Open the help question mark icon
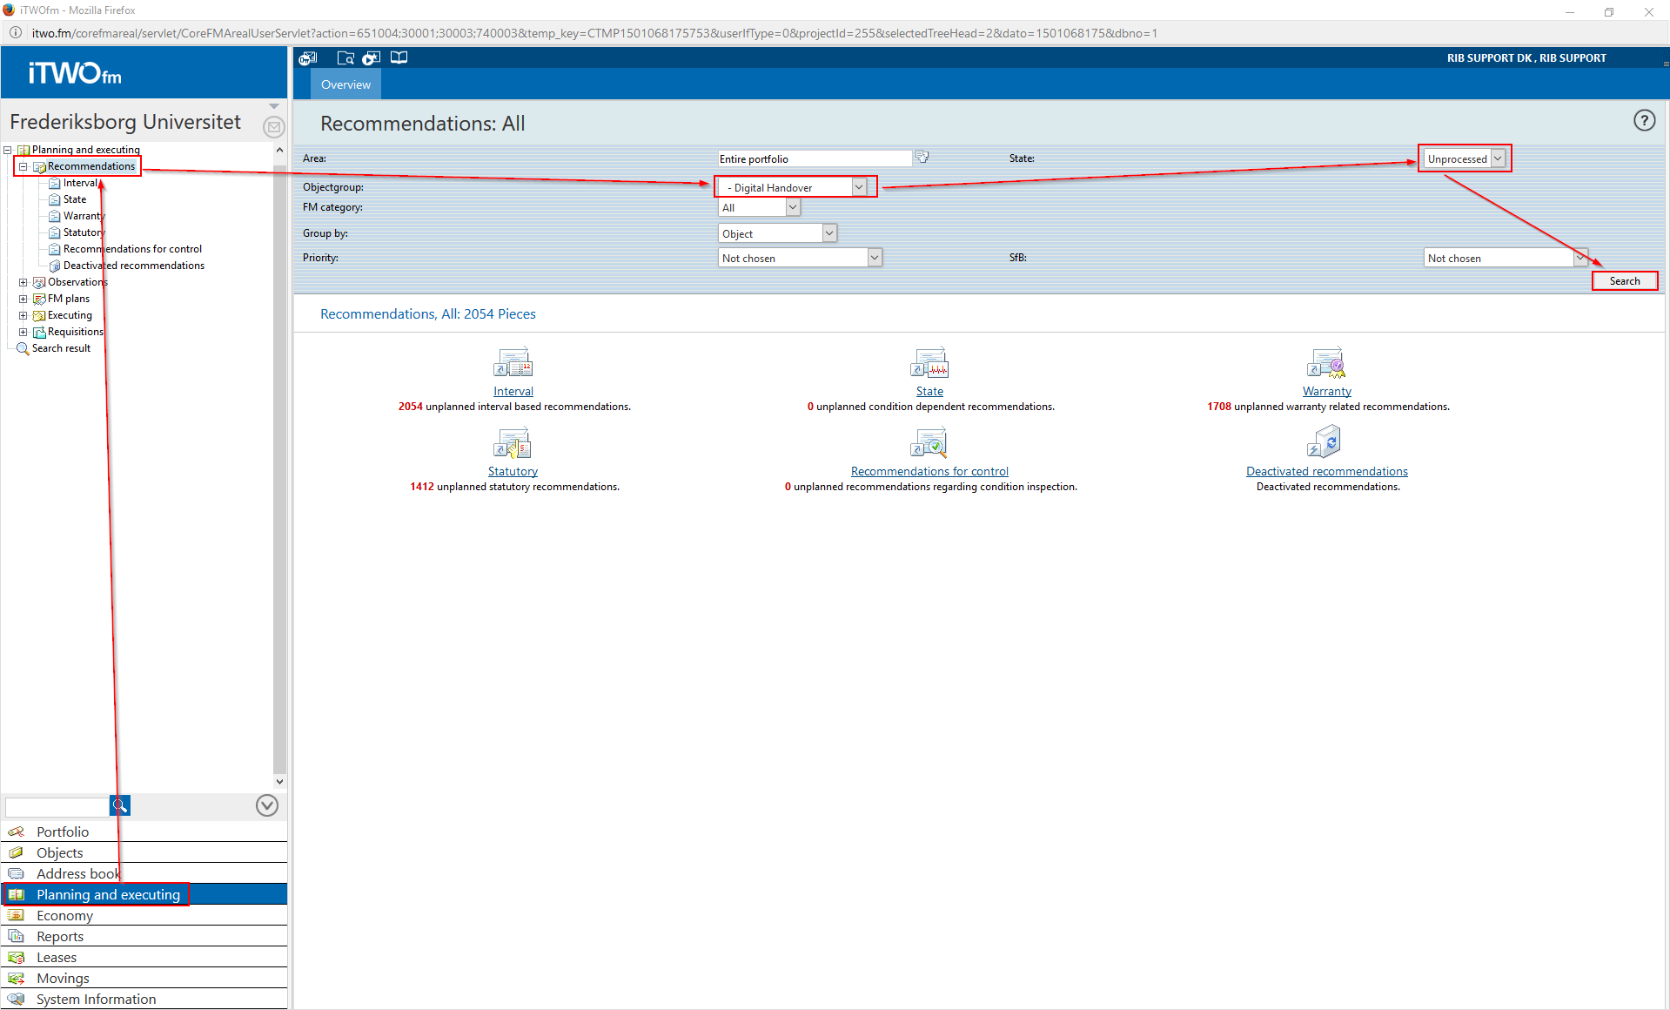The height and width of the screenshot is (1010, 1670). [x=1643, y=120]
